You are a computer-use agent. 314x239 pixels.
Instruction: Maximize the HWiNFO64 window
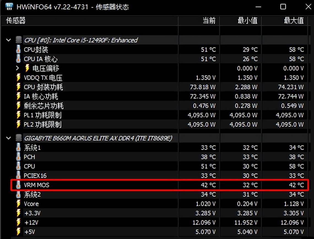[x=283, y=7]
